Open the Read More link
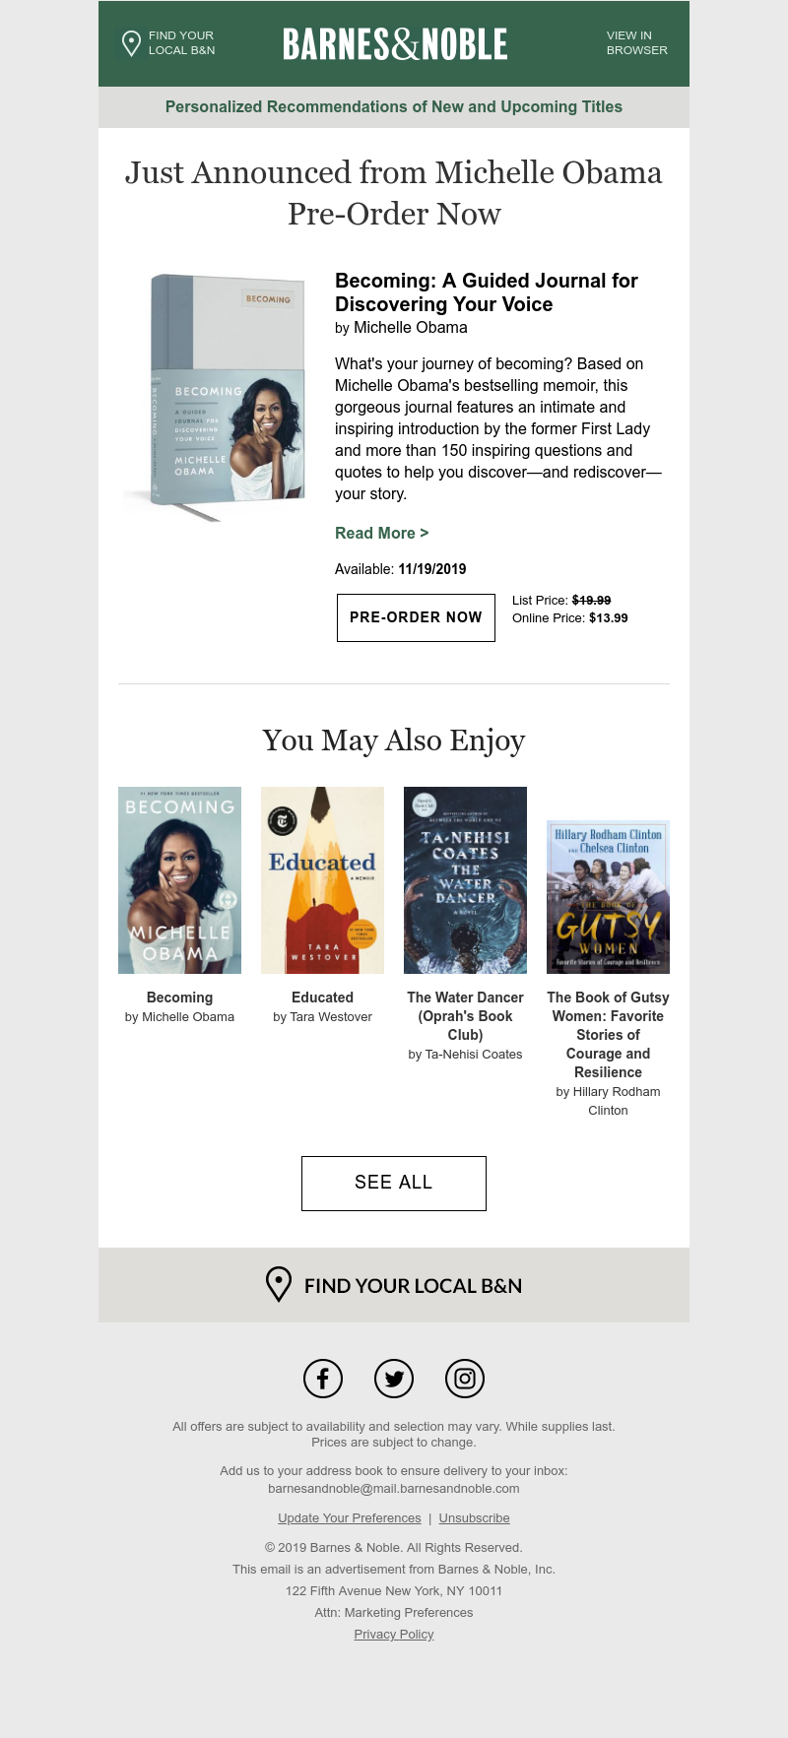The width and height of the screenshot is (788, 1738). click(381, 533)
